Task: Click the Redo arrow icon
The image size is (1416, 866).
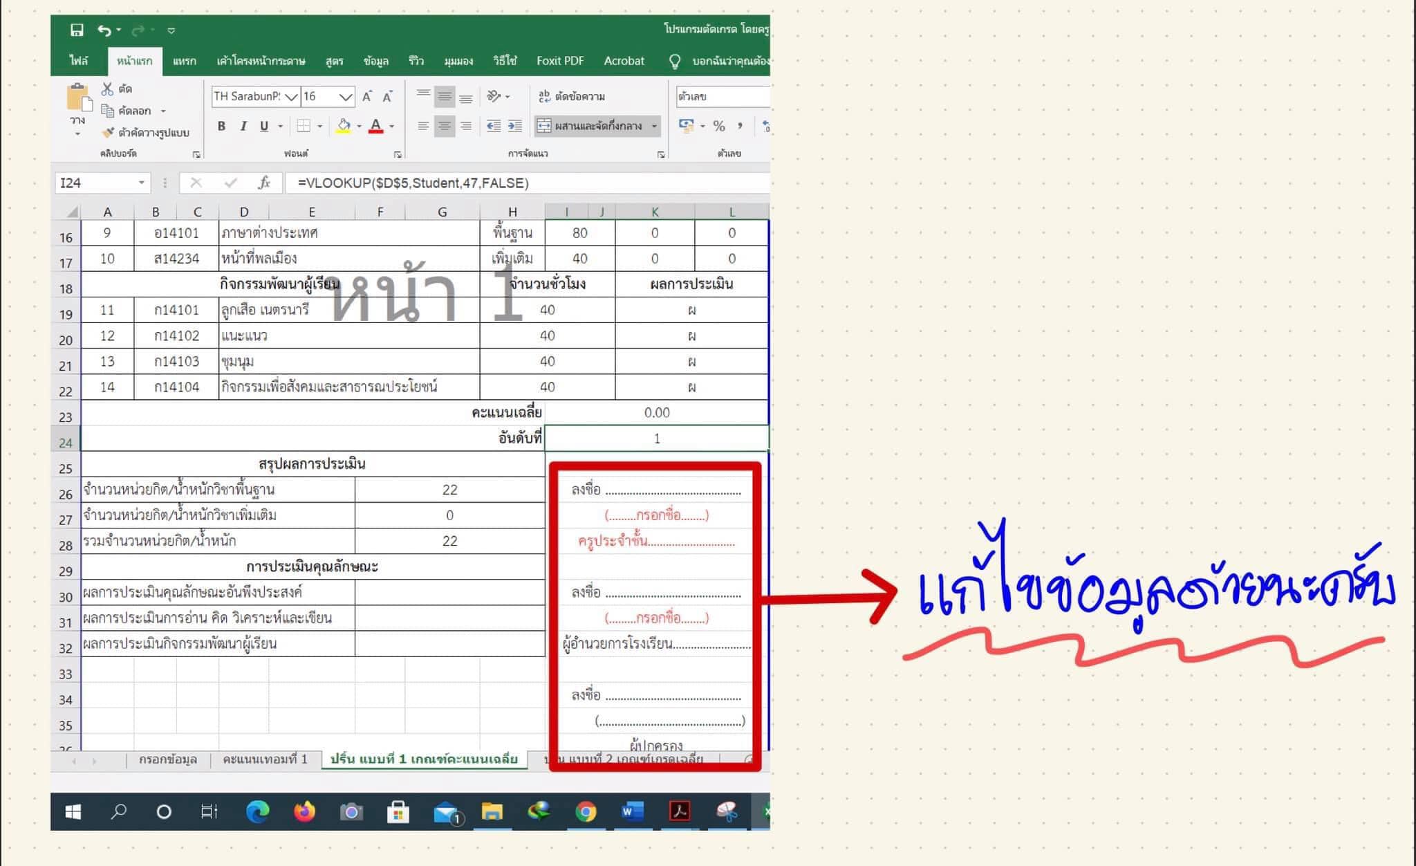Action: coord(138,30)
